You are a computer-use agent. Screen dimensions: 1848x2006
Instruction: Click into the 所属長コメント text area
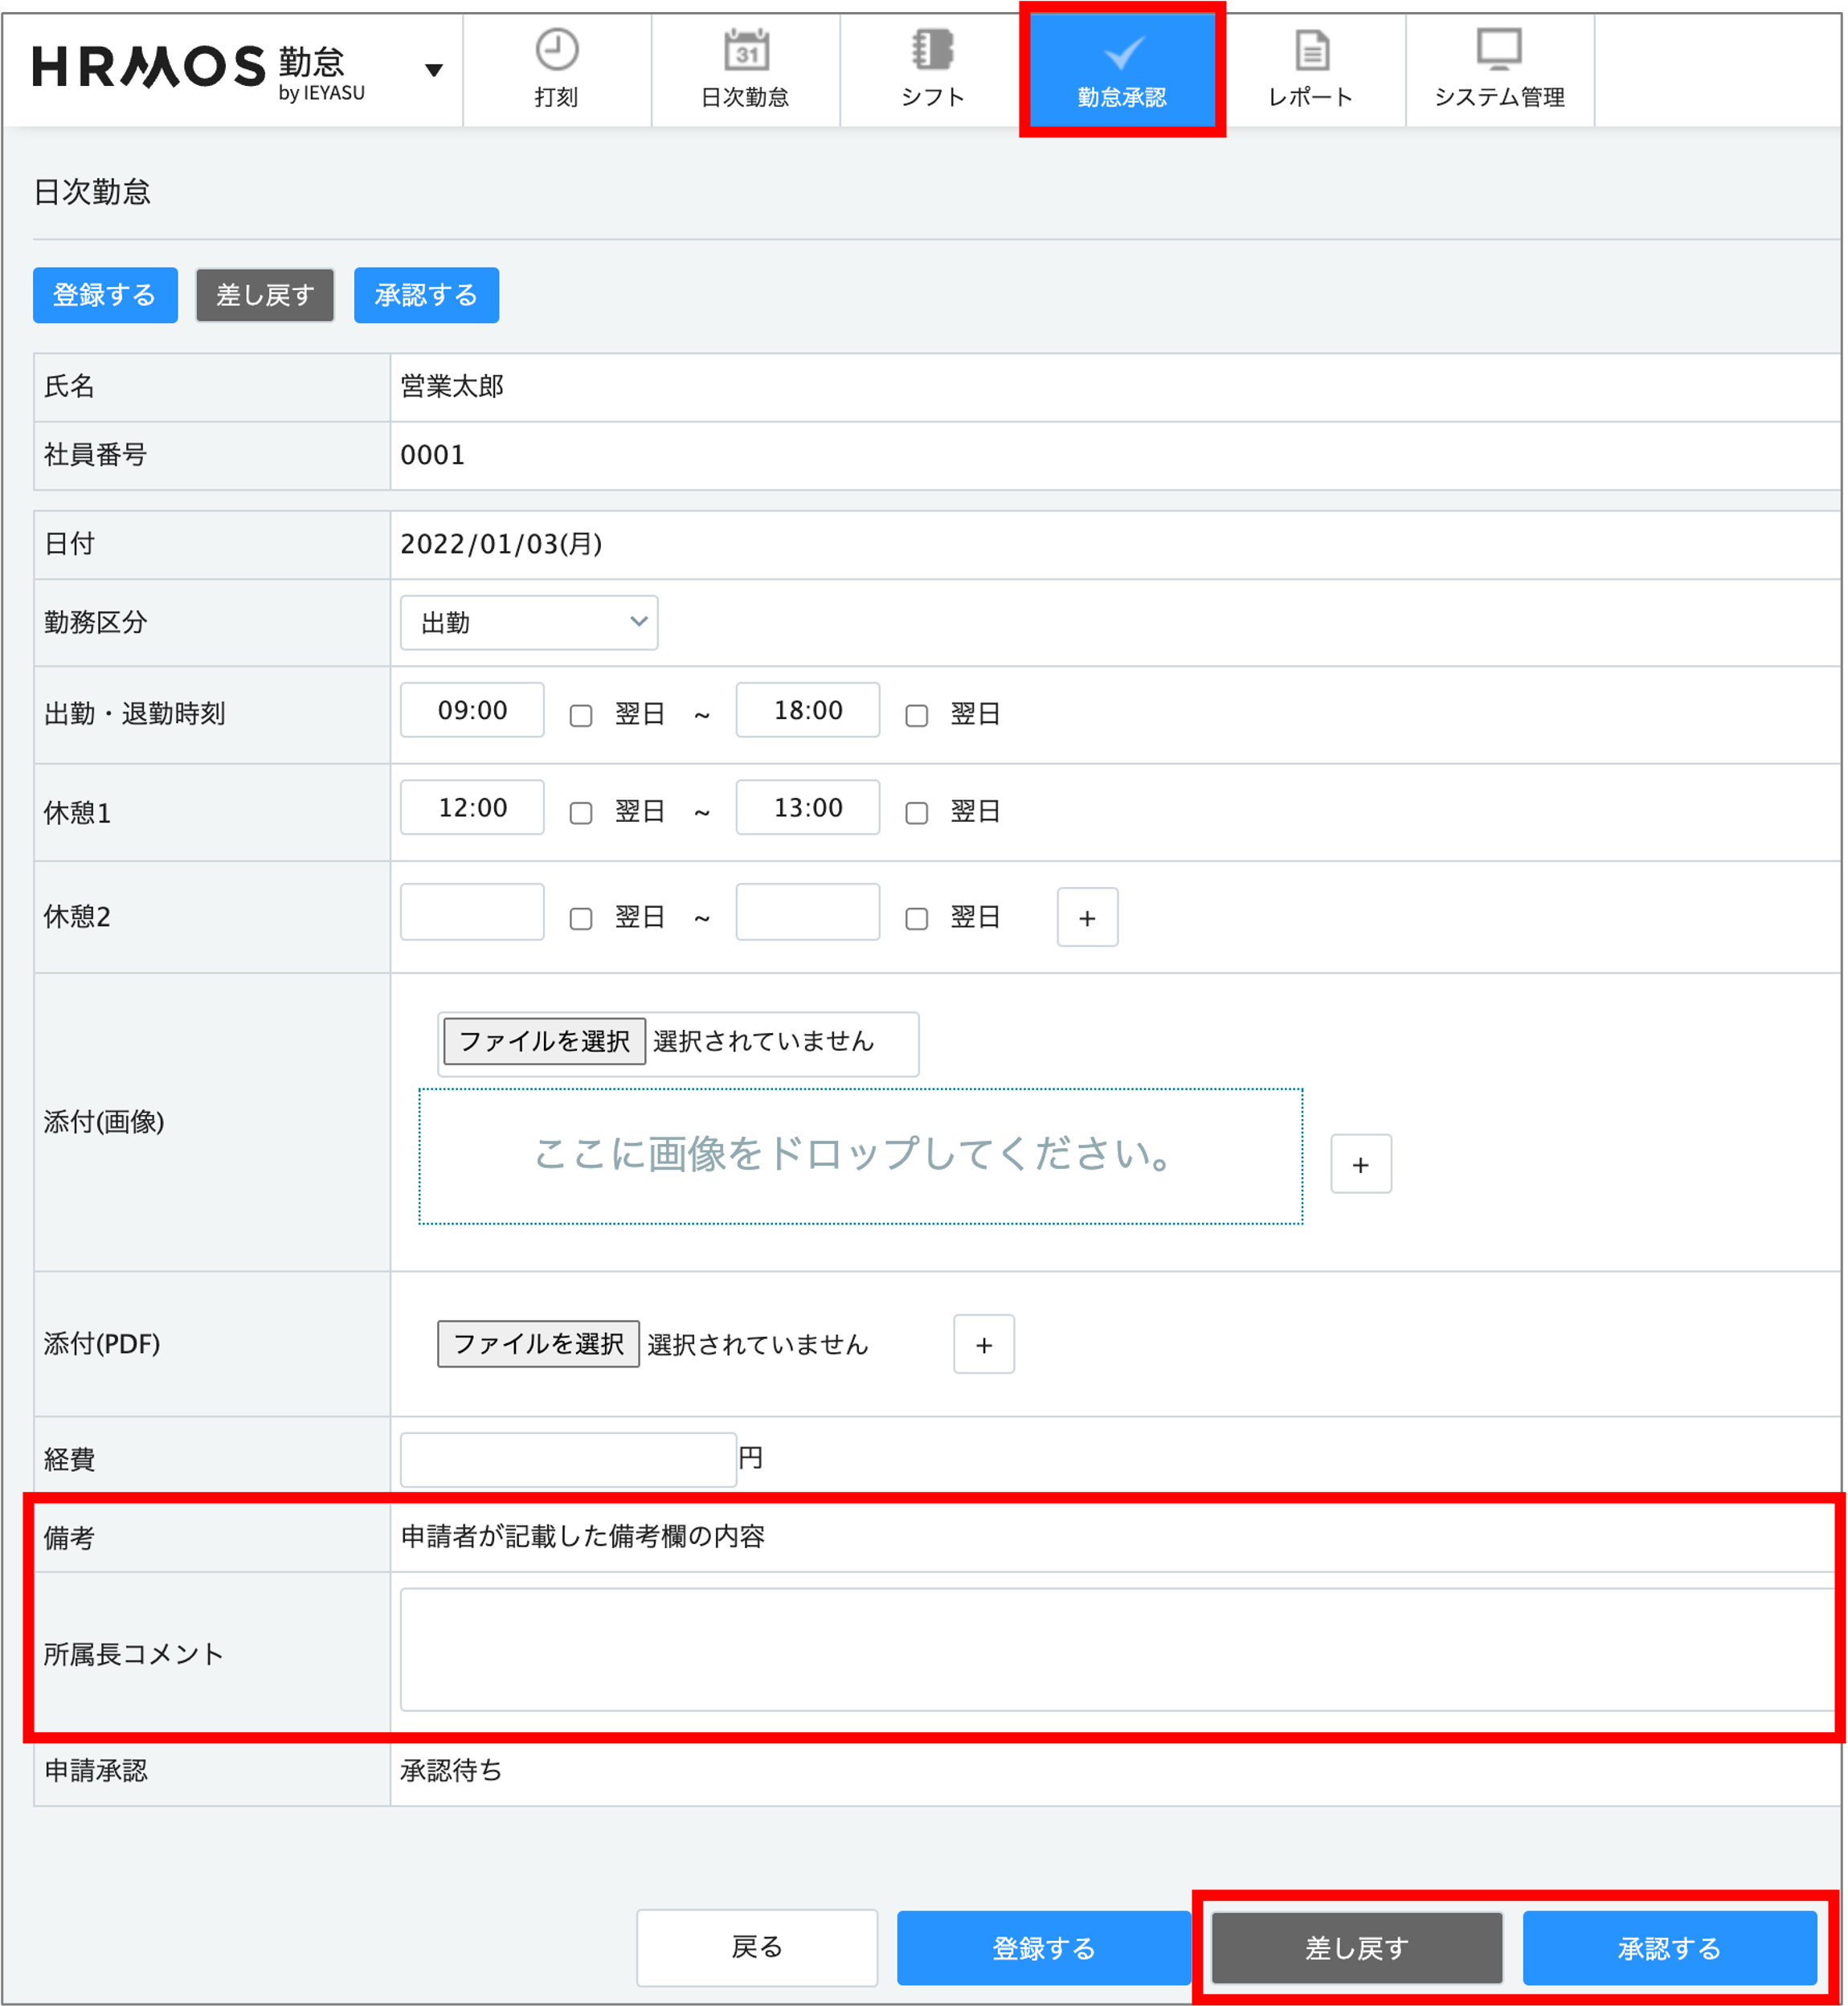pyautogui.click(x=1115, y=1649)
